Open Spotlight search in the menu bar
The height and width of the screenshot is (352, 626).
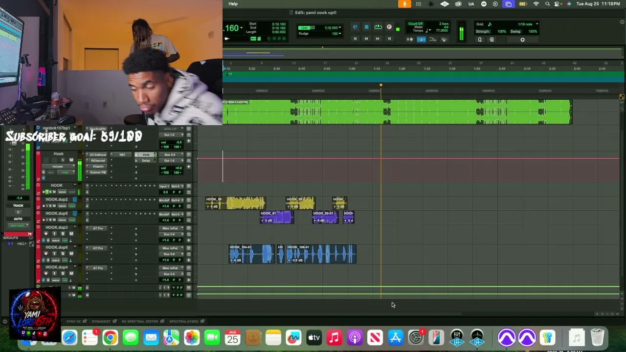pyautogui.click(x=547, y=4)
